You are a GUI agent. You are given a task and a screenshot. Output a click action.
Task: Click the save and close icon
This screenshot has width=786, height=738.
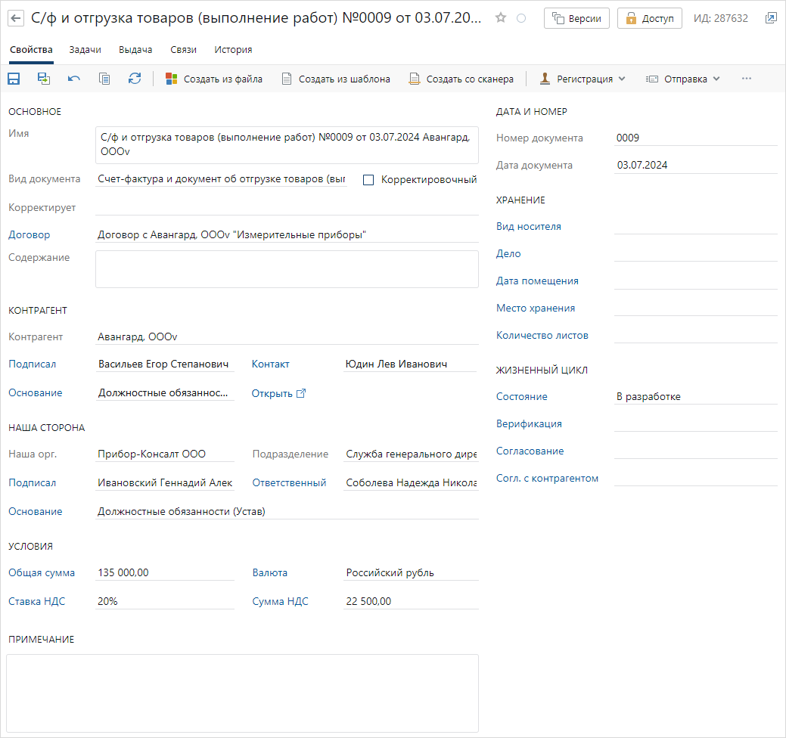(x=44, y=79)
